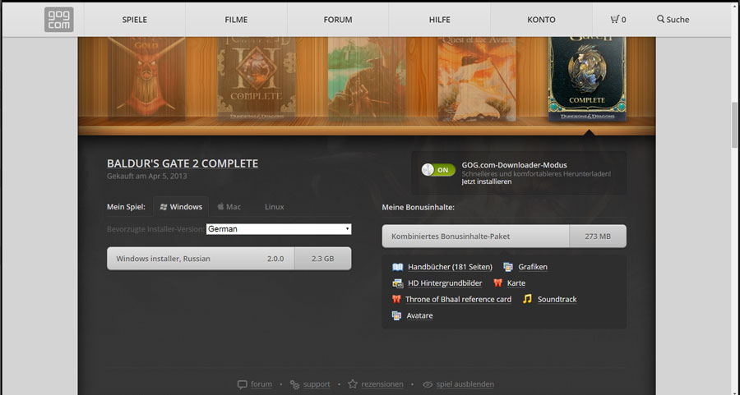Click the Soundtrack music note icon
This screenshot has width=740, height=395.
point(527,299)
